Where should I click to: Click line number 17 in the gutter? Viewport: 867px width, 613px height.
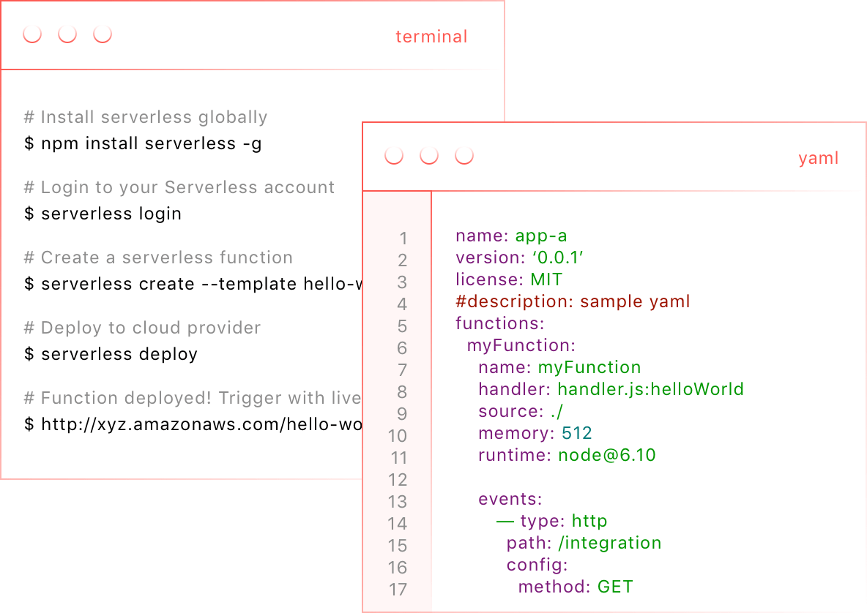point(398,590)
